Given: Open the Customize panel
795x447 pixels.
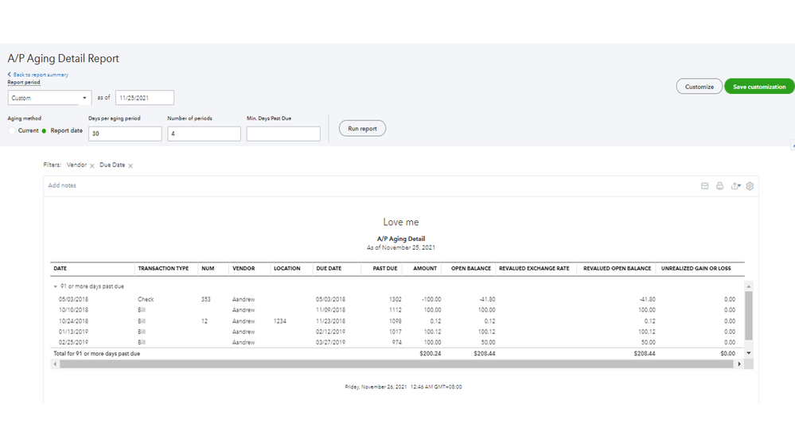Looking at the screenshot, I should (699, 87).
